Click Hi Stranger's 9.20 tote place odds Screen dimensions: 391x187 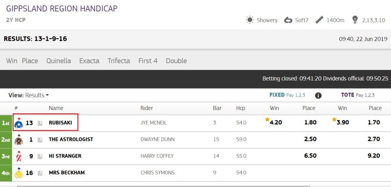[373, 156]
